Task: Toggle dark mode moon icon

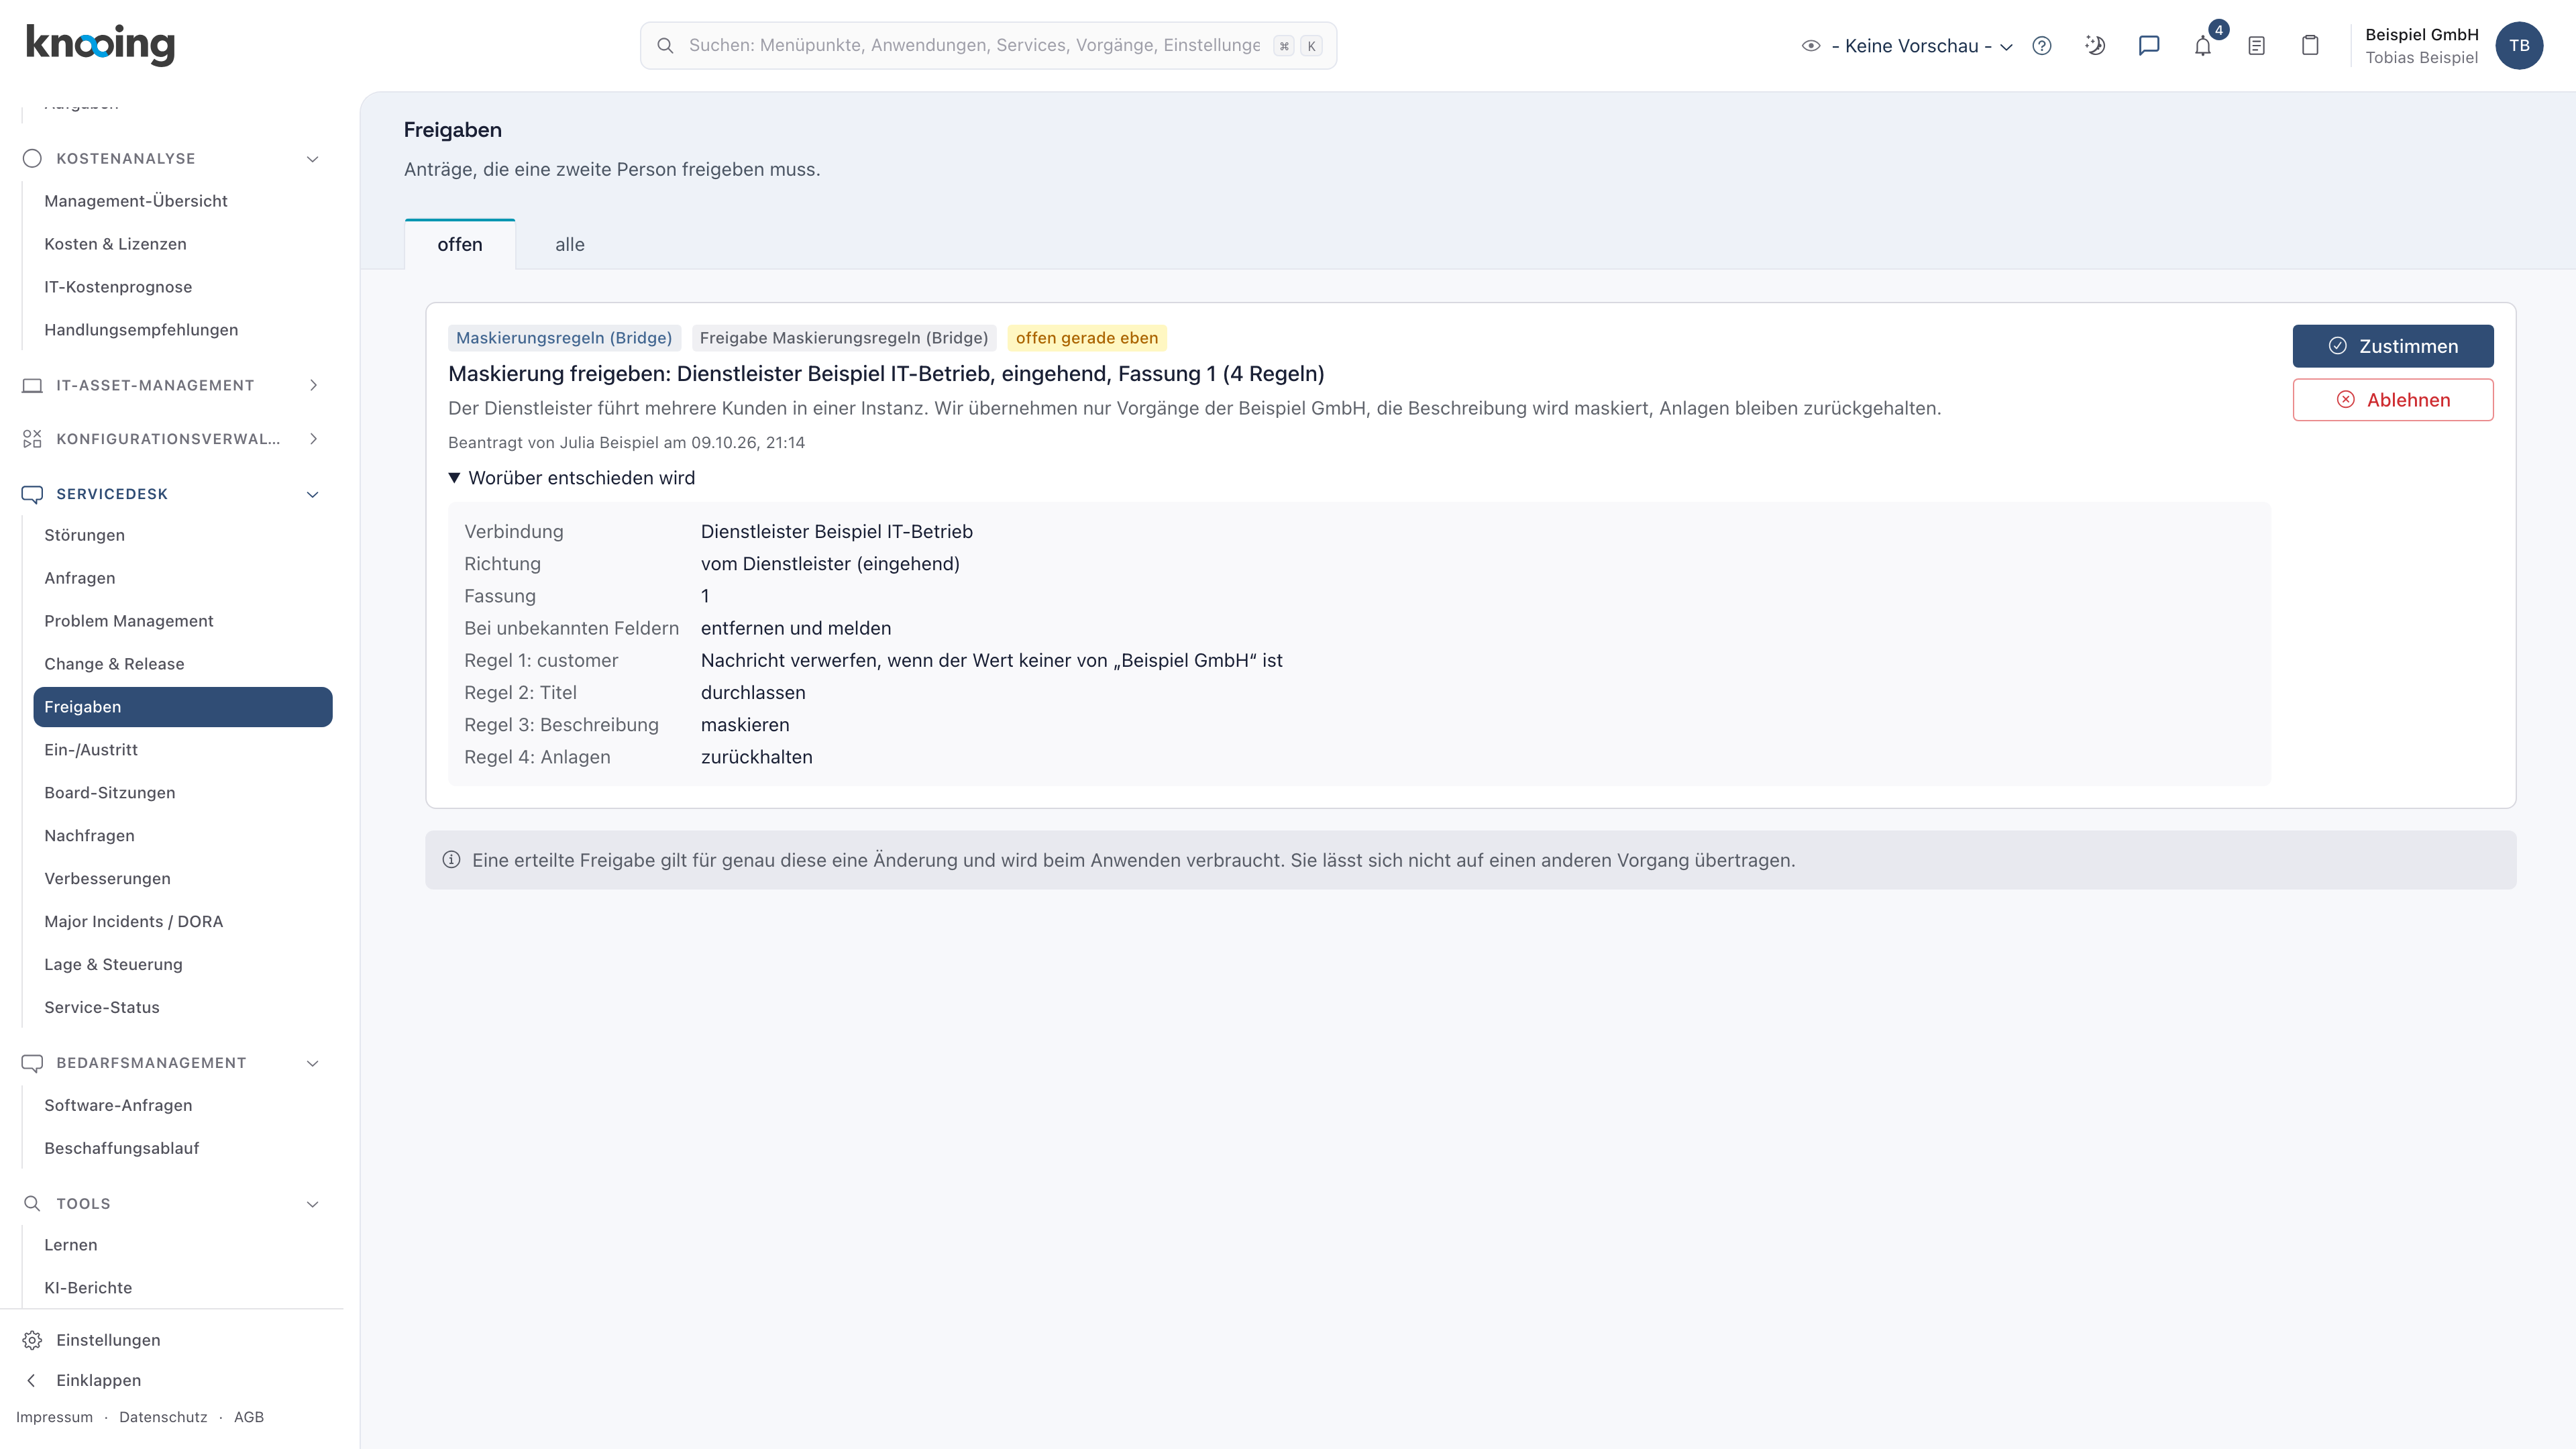Action: (x=2095, y=46)
